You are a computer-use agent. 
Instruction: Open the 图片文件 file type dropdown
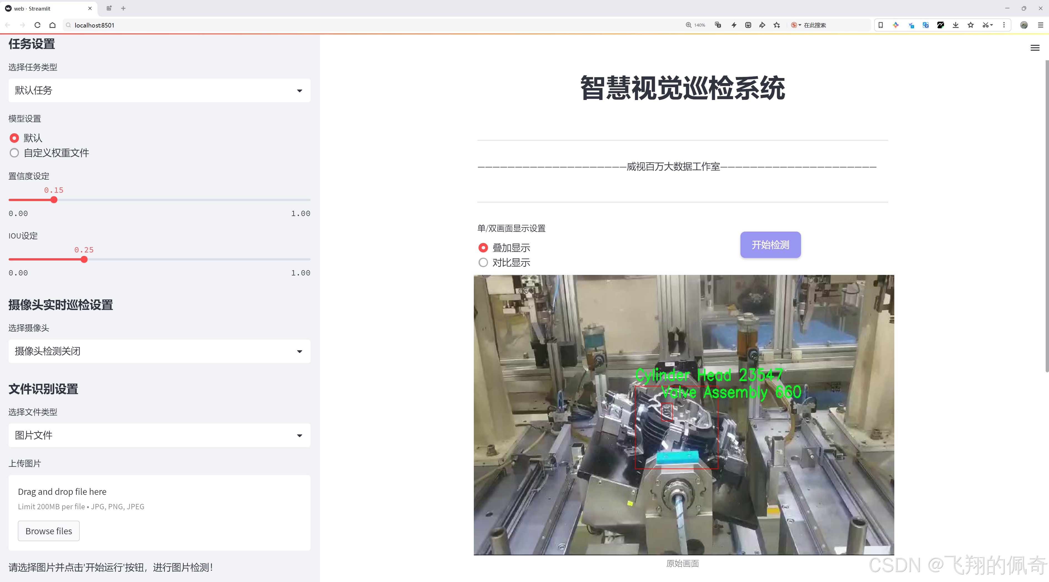click(159, 435)
